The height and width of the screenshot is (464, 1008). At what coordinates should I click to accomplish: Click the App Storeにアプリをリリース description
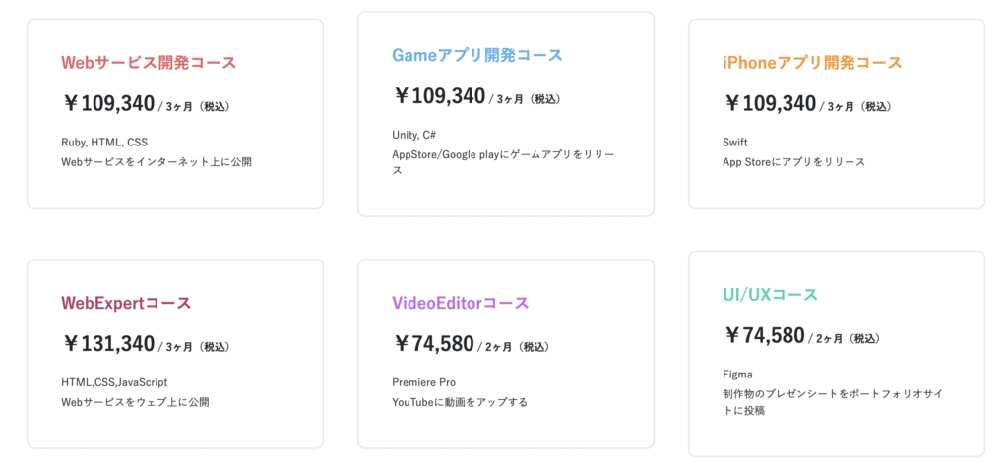click(x=794, y=162)
